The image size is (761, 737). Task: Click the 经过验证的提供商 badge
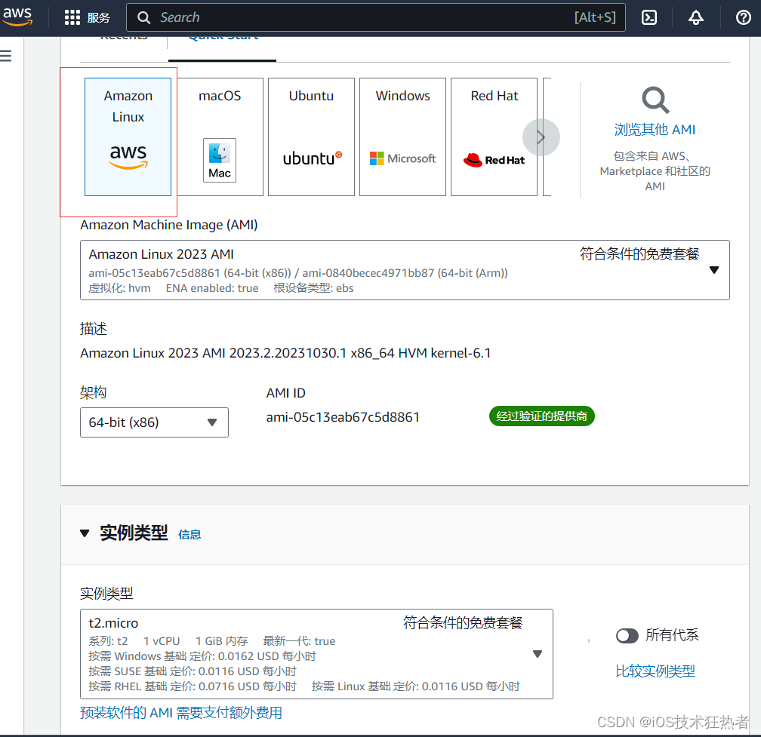[541, 416]
